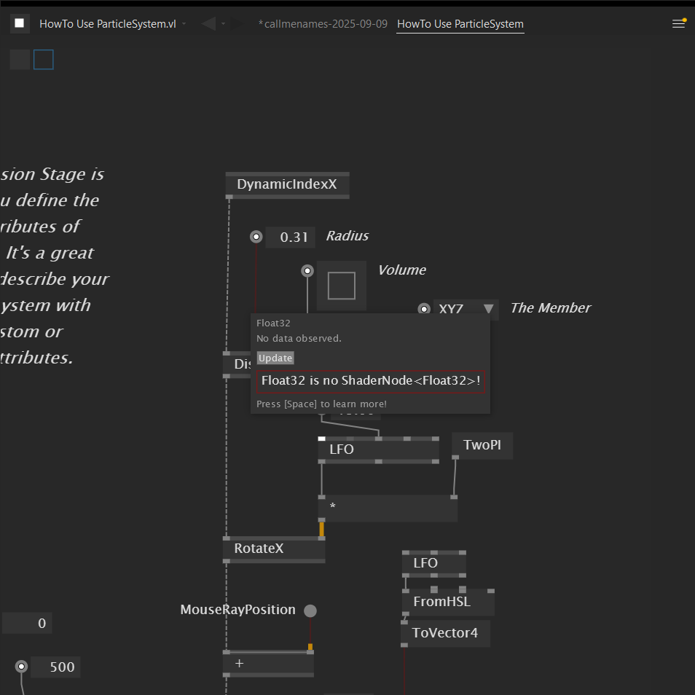Click the MouseRayPosition grey circle pin

point(310,610)
